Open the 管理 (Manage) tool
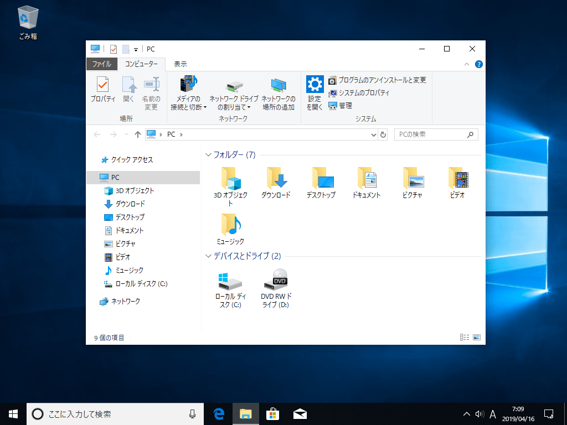 pos(344,106)
